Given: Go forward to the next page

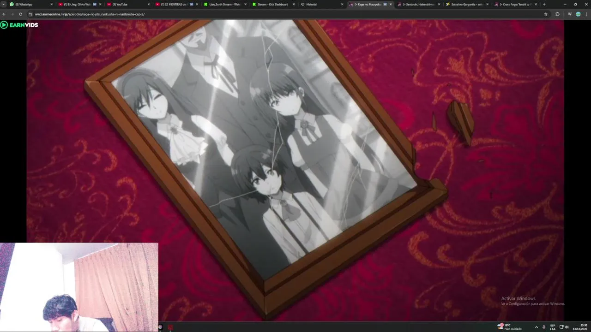Looking at the screenshot, I should [x=12, y=14].
